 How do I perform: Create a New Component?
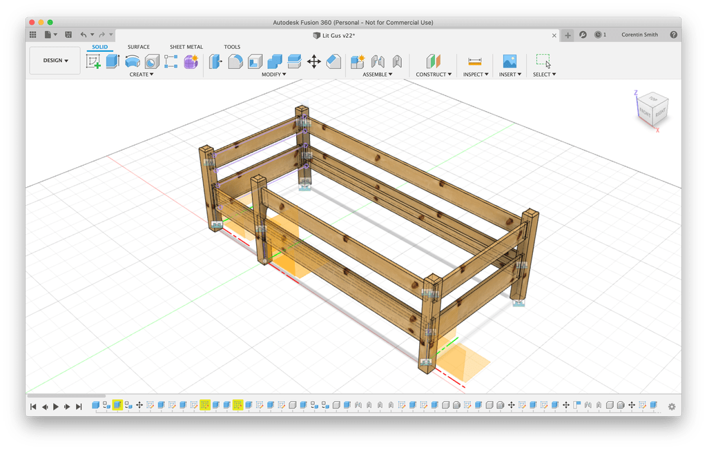coord(358,61)
